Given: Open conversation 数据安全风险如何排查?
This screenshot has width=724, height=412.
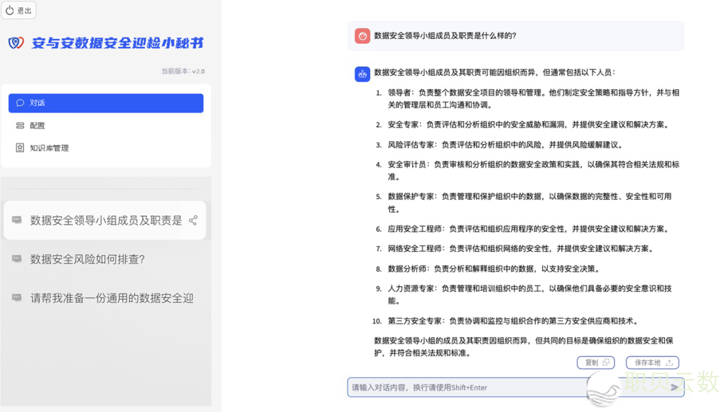Looking at the screenshot, I should click(x=87, y=259).
